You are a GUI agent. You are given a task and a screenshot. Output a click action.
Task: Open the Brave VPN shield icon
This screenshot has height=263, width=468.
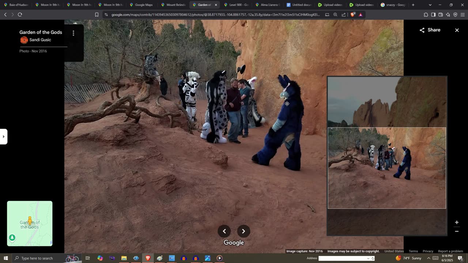click(455, 15)
